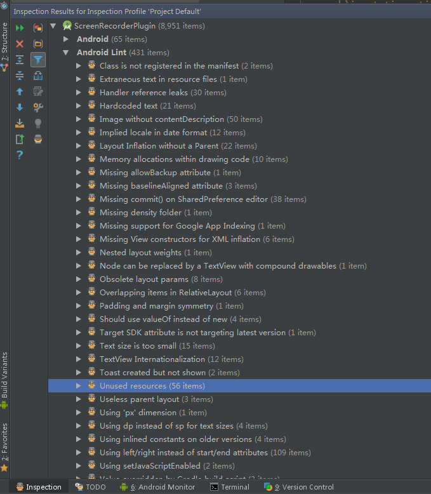Expand Unused resources (56 items)

(x=79, y=385)
